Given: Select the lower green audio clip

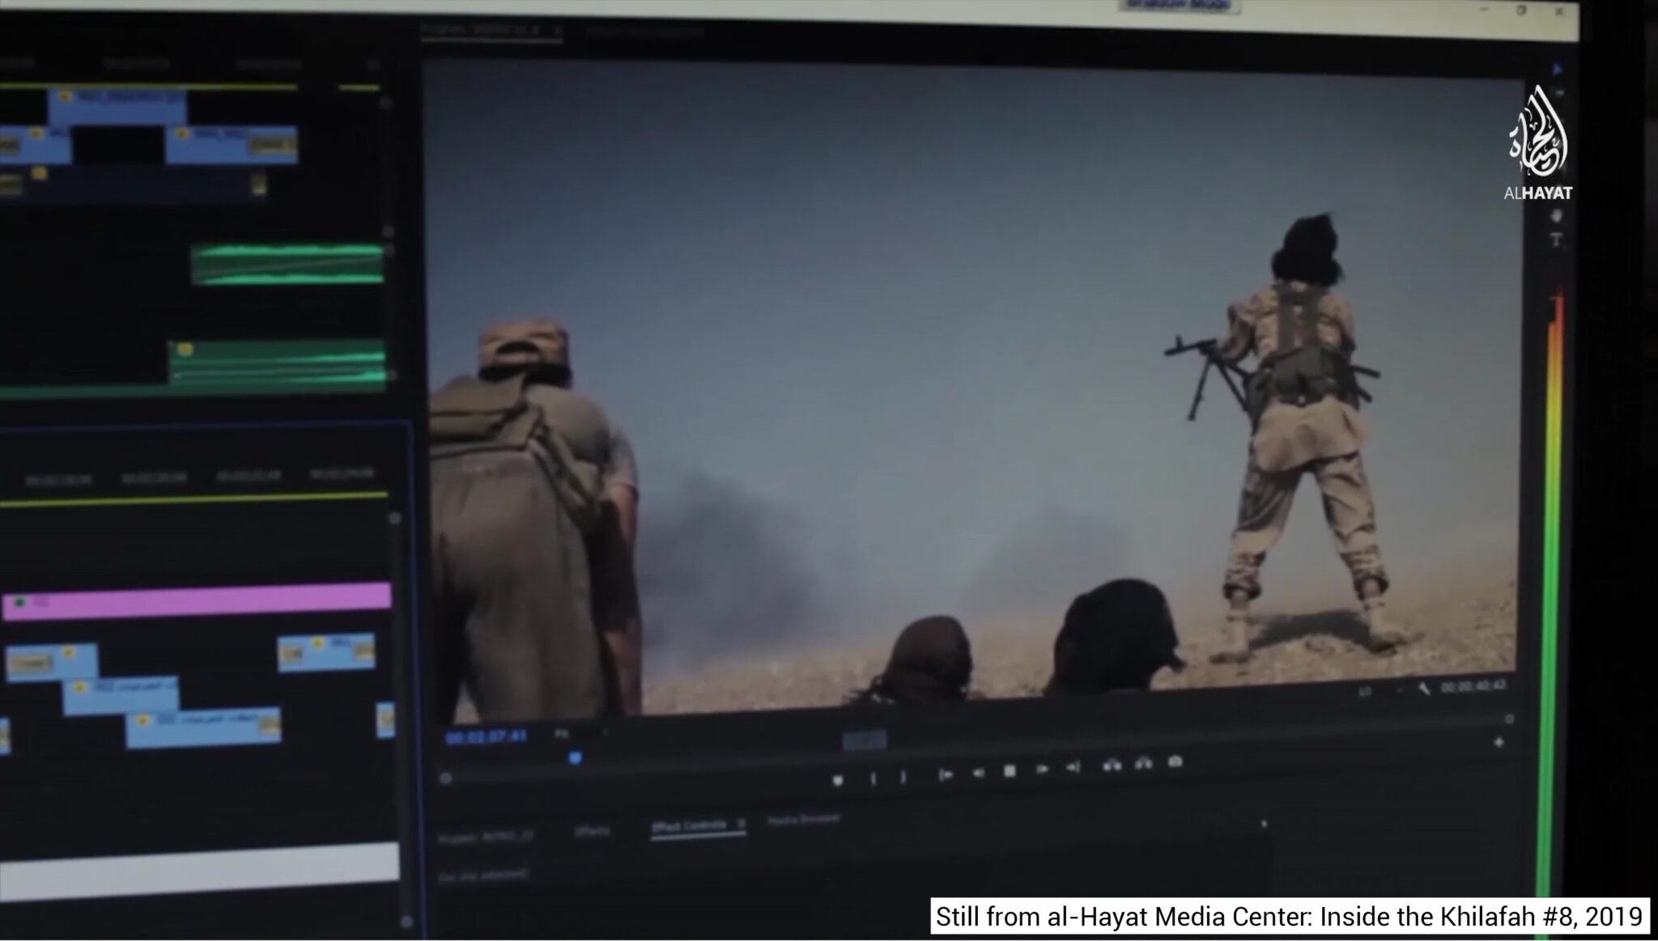Looking at the screenshot, I should [x=277, y=362].
